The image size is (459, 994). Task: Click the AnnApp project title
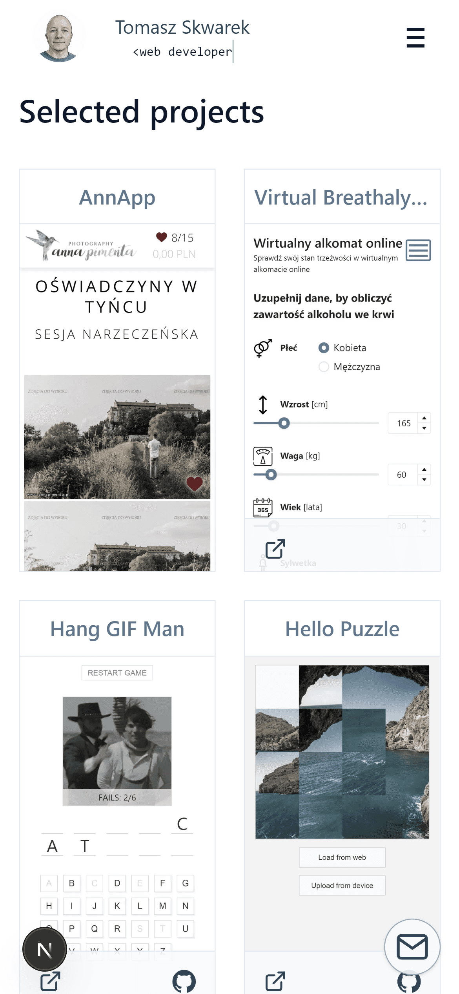tap(117, 197)
